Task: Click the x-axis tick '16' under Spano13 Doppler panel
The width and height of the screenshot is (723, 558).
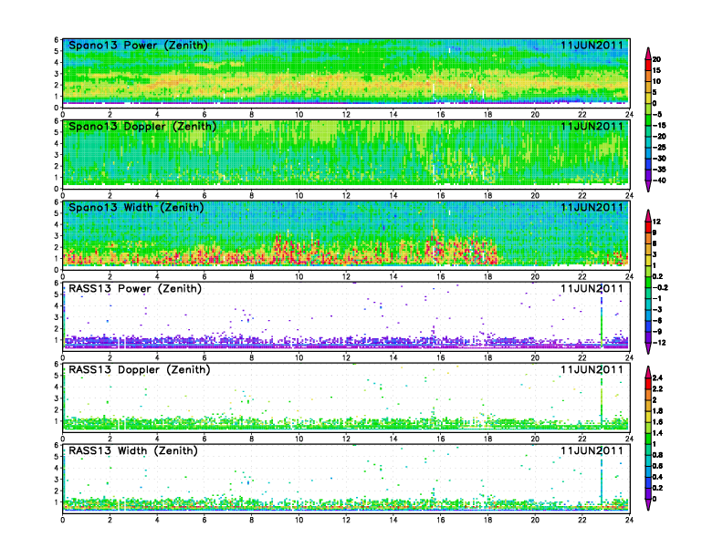Action: coord(441,196)
